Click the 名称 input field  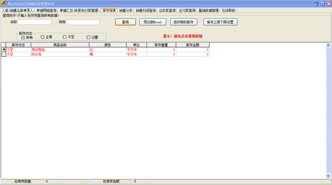click(x=34, y=22)
